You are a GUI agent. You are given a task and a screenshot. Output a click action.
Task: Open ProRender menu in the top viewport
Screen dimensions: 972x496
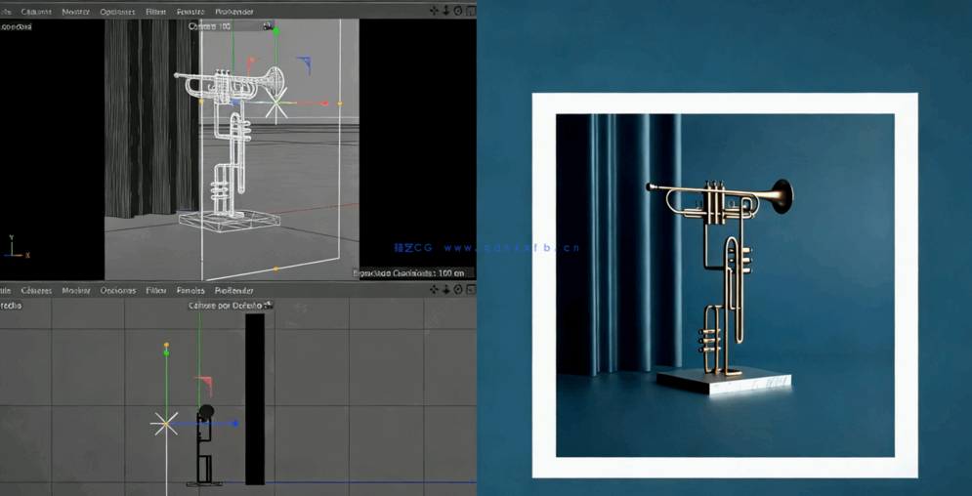pos(234,12)
